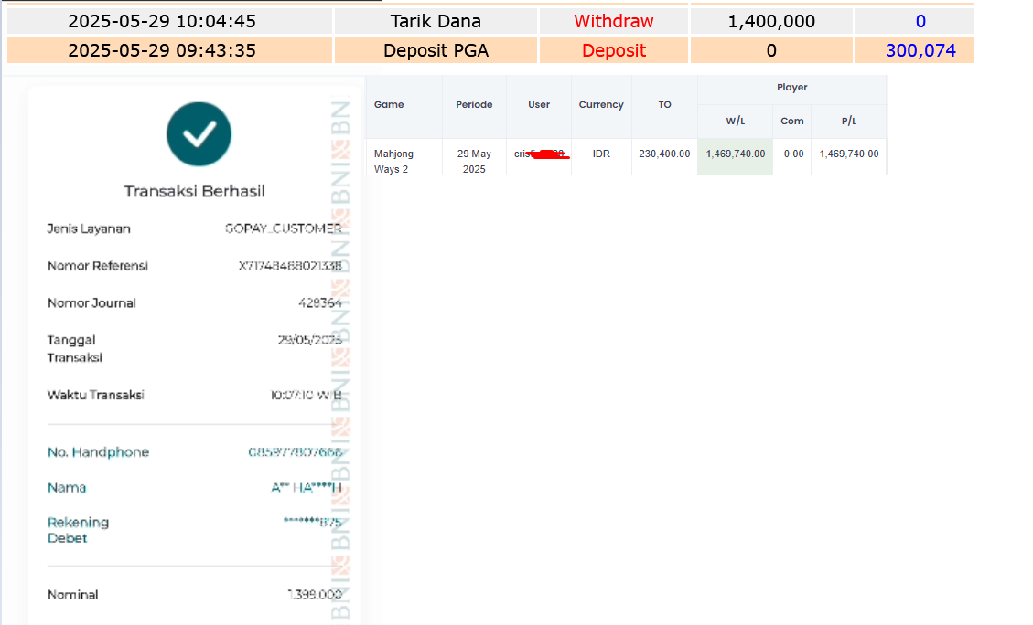Click the Jenis Layanan label

(x=89, y=229)
